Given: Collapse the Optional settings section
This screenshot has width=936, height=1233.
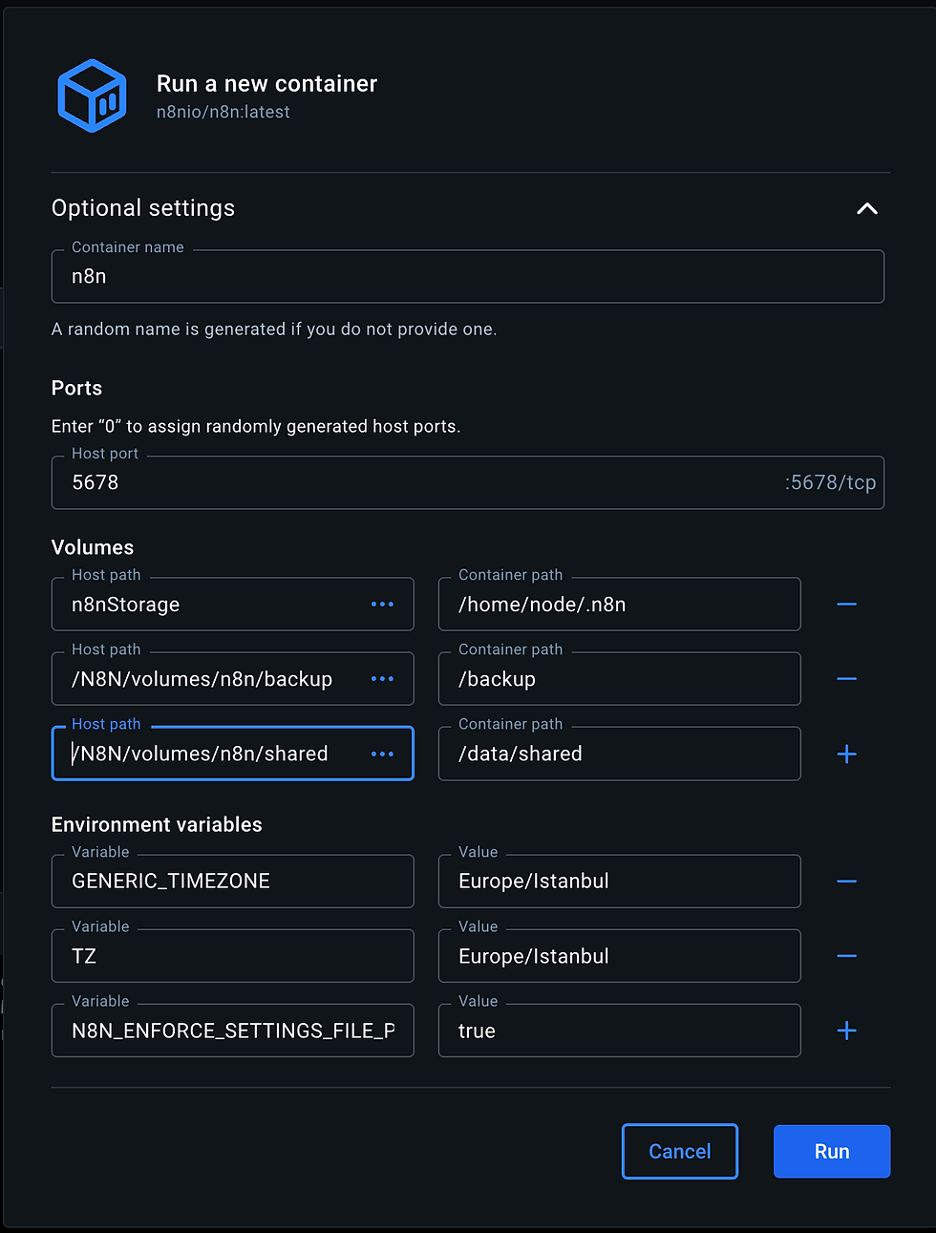Looking at the screenshot, I should coord(866,208).
